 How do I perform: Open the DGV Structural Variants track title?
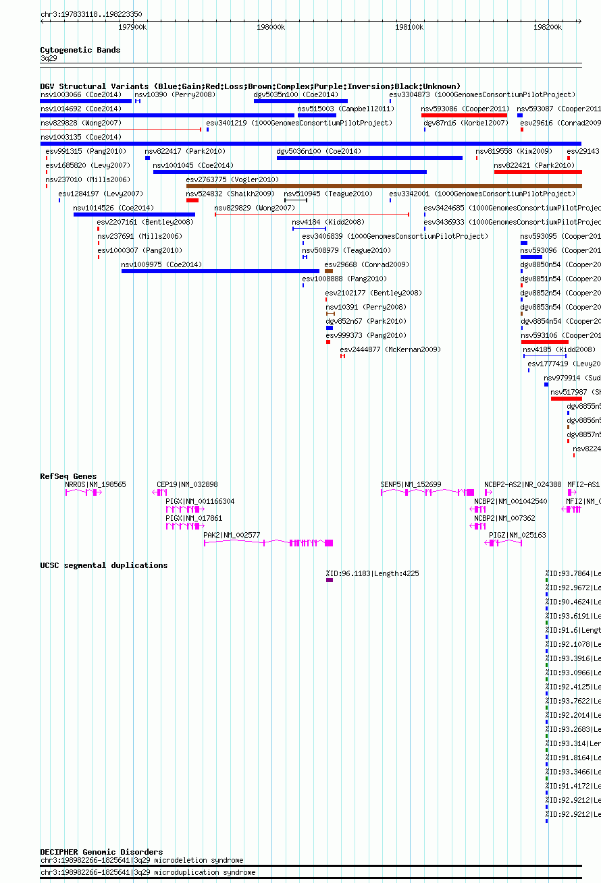tap(251, 86)
